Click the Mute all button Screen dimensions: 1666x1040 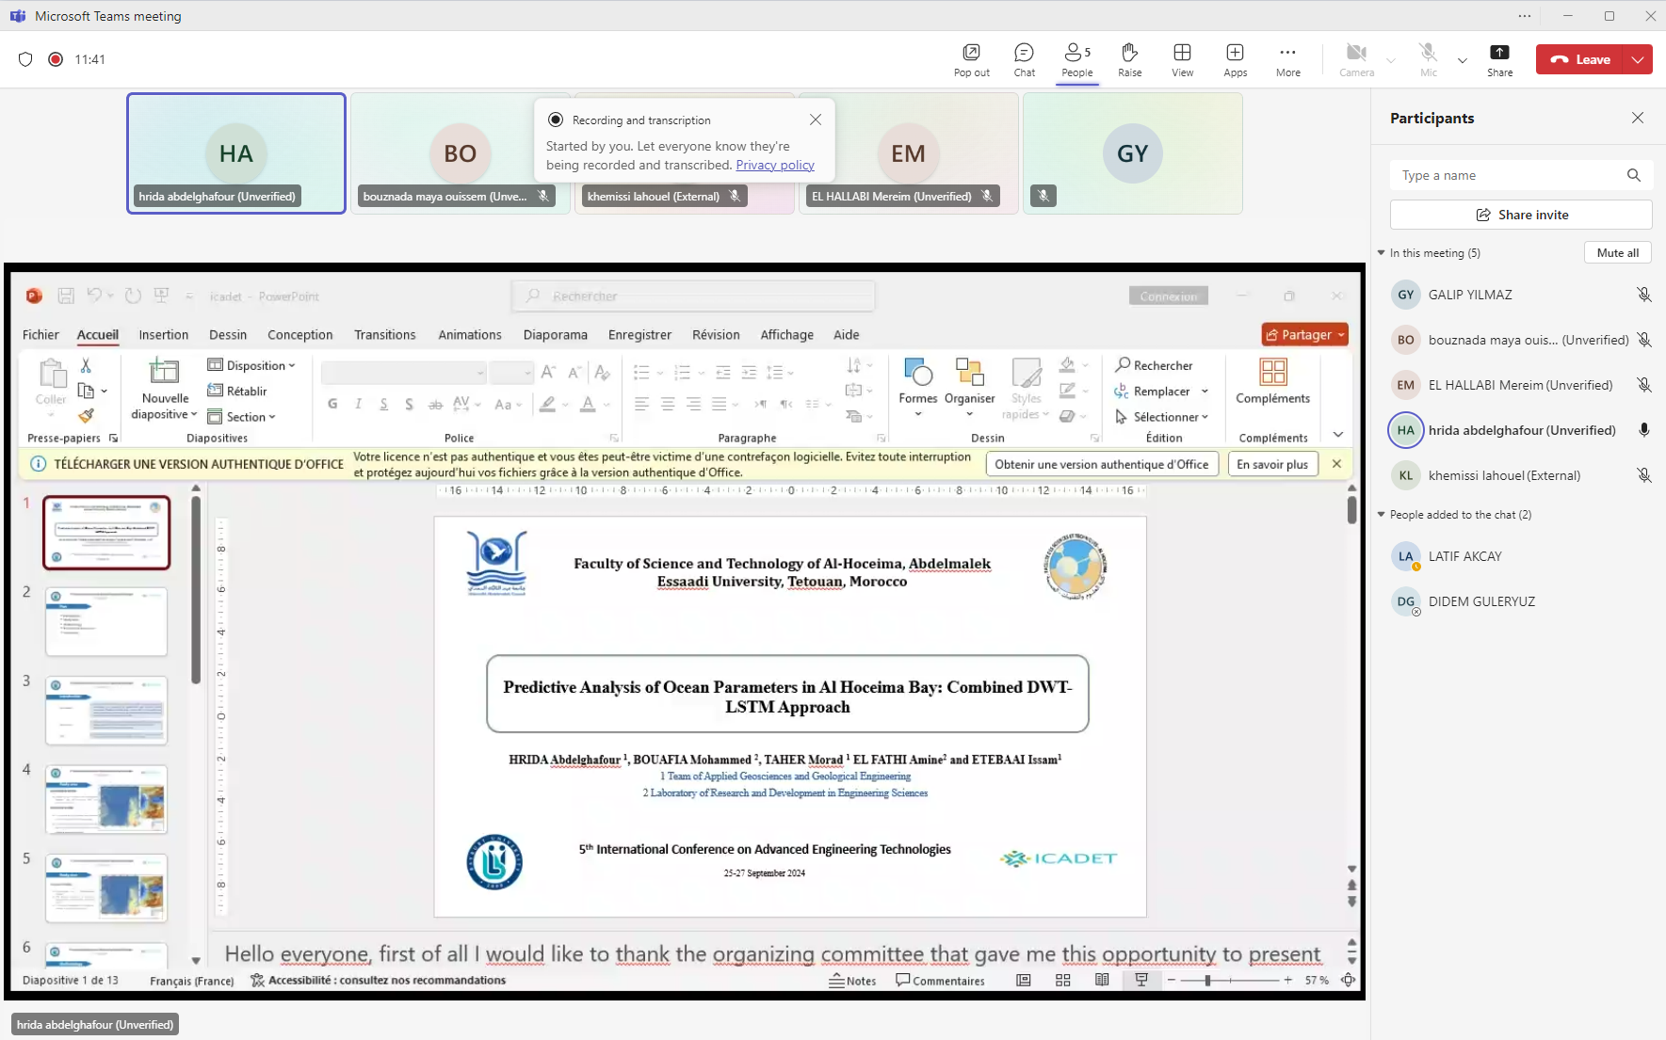pyautogui.click(x=1617, y=253)
